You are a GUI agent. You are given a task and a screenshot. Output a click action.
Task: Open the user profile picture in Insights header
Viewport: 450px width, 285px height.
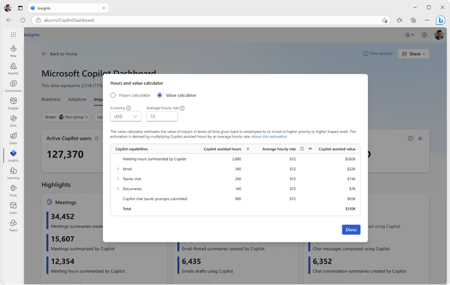click(x=439, y=35)
